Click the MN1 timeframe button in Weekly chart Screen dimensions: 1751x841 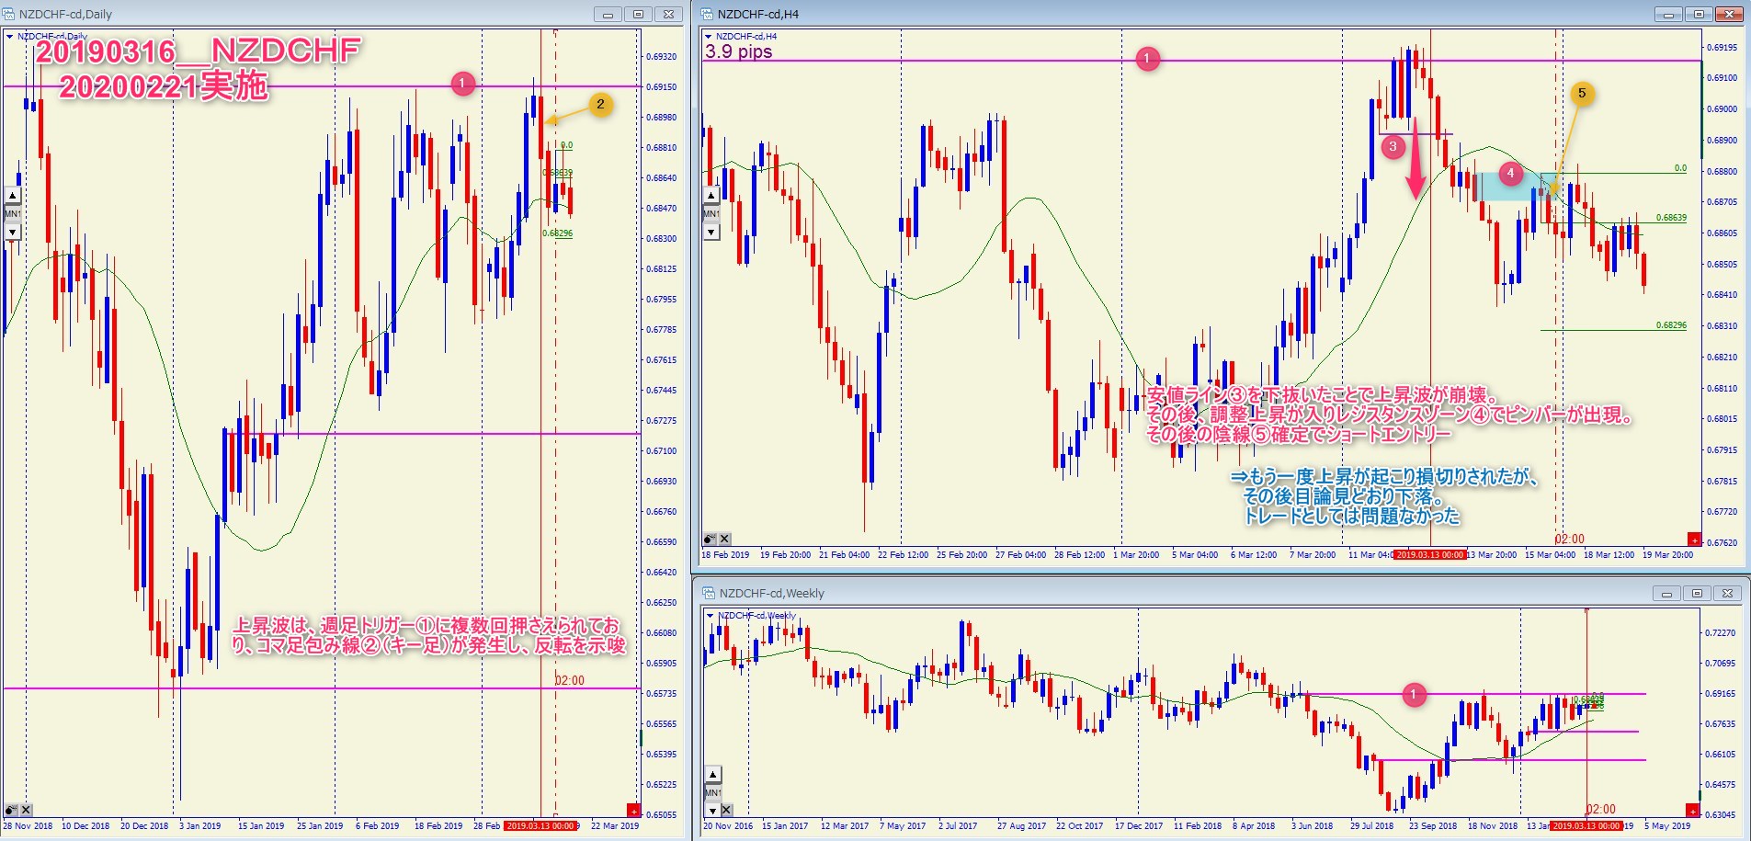coord(713,792)
